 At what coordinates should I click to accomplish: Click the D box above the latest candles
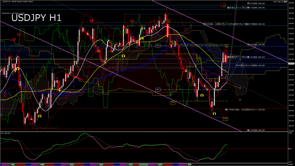pos(227,46)
